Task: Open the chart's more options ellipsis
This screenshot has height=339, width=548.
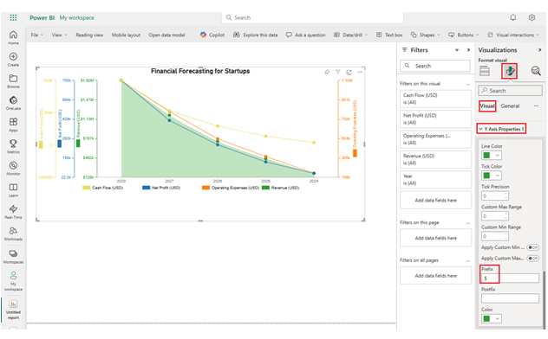Action: tap(360, 72)
